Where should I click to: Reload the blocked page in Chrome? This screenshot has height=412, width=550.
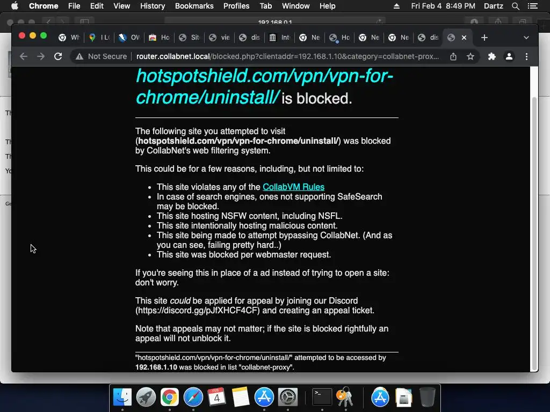[58, 56]
